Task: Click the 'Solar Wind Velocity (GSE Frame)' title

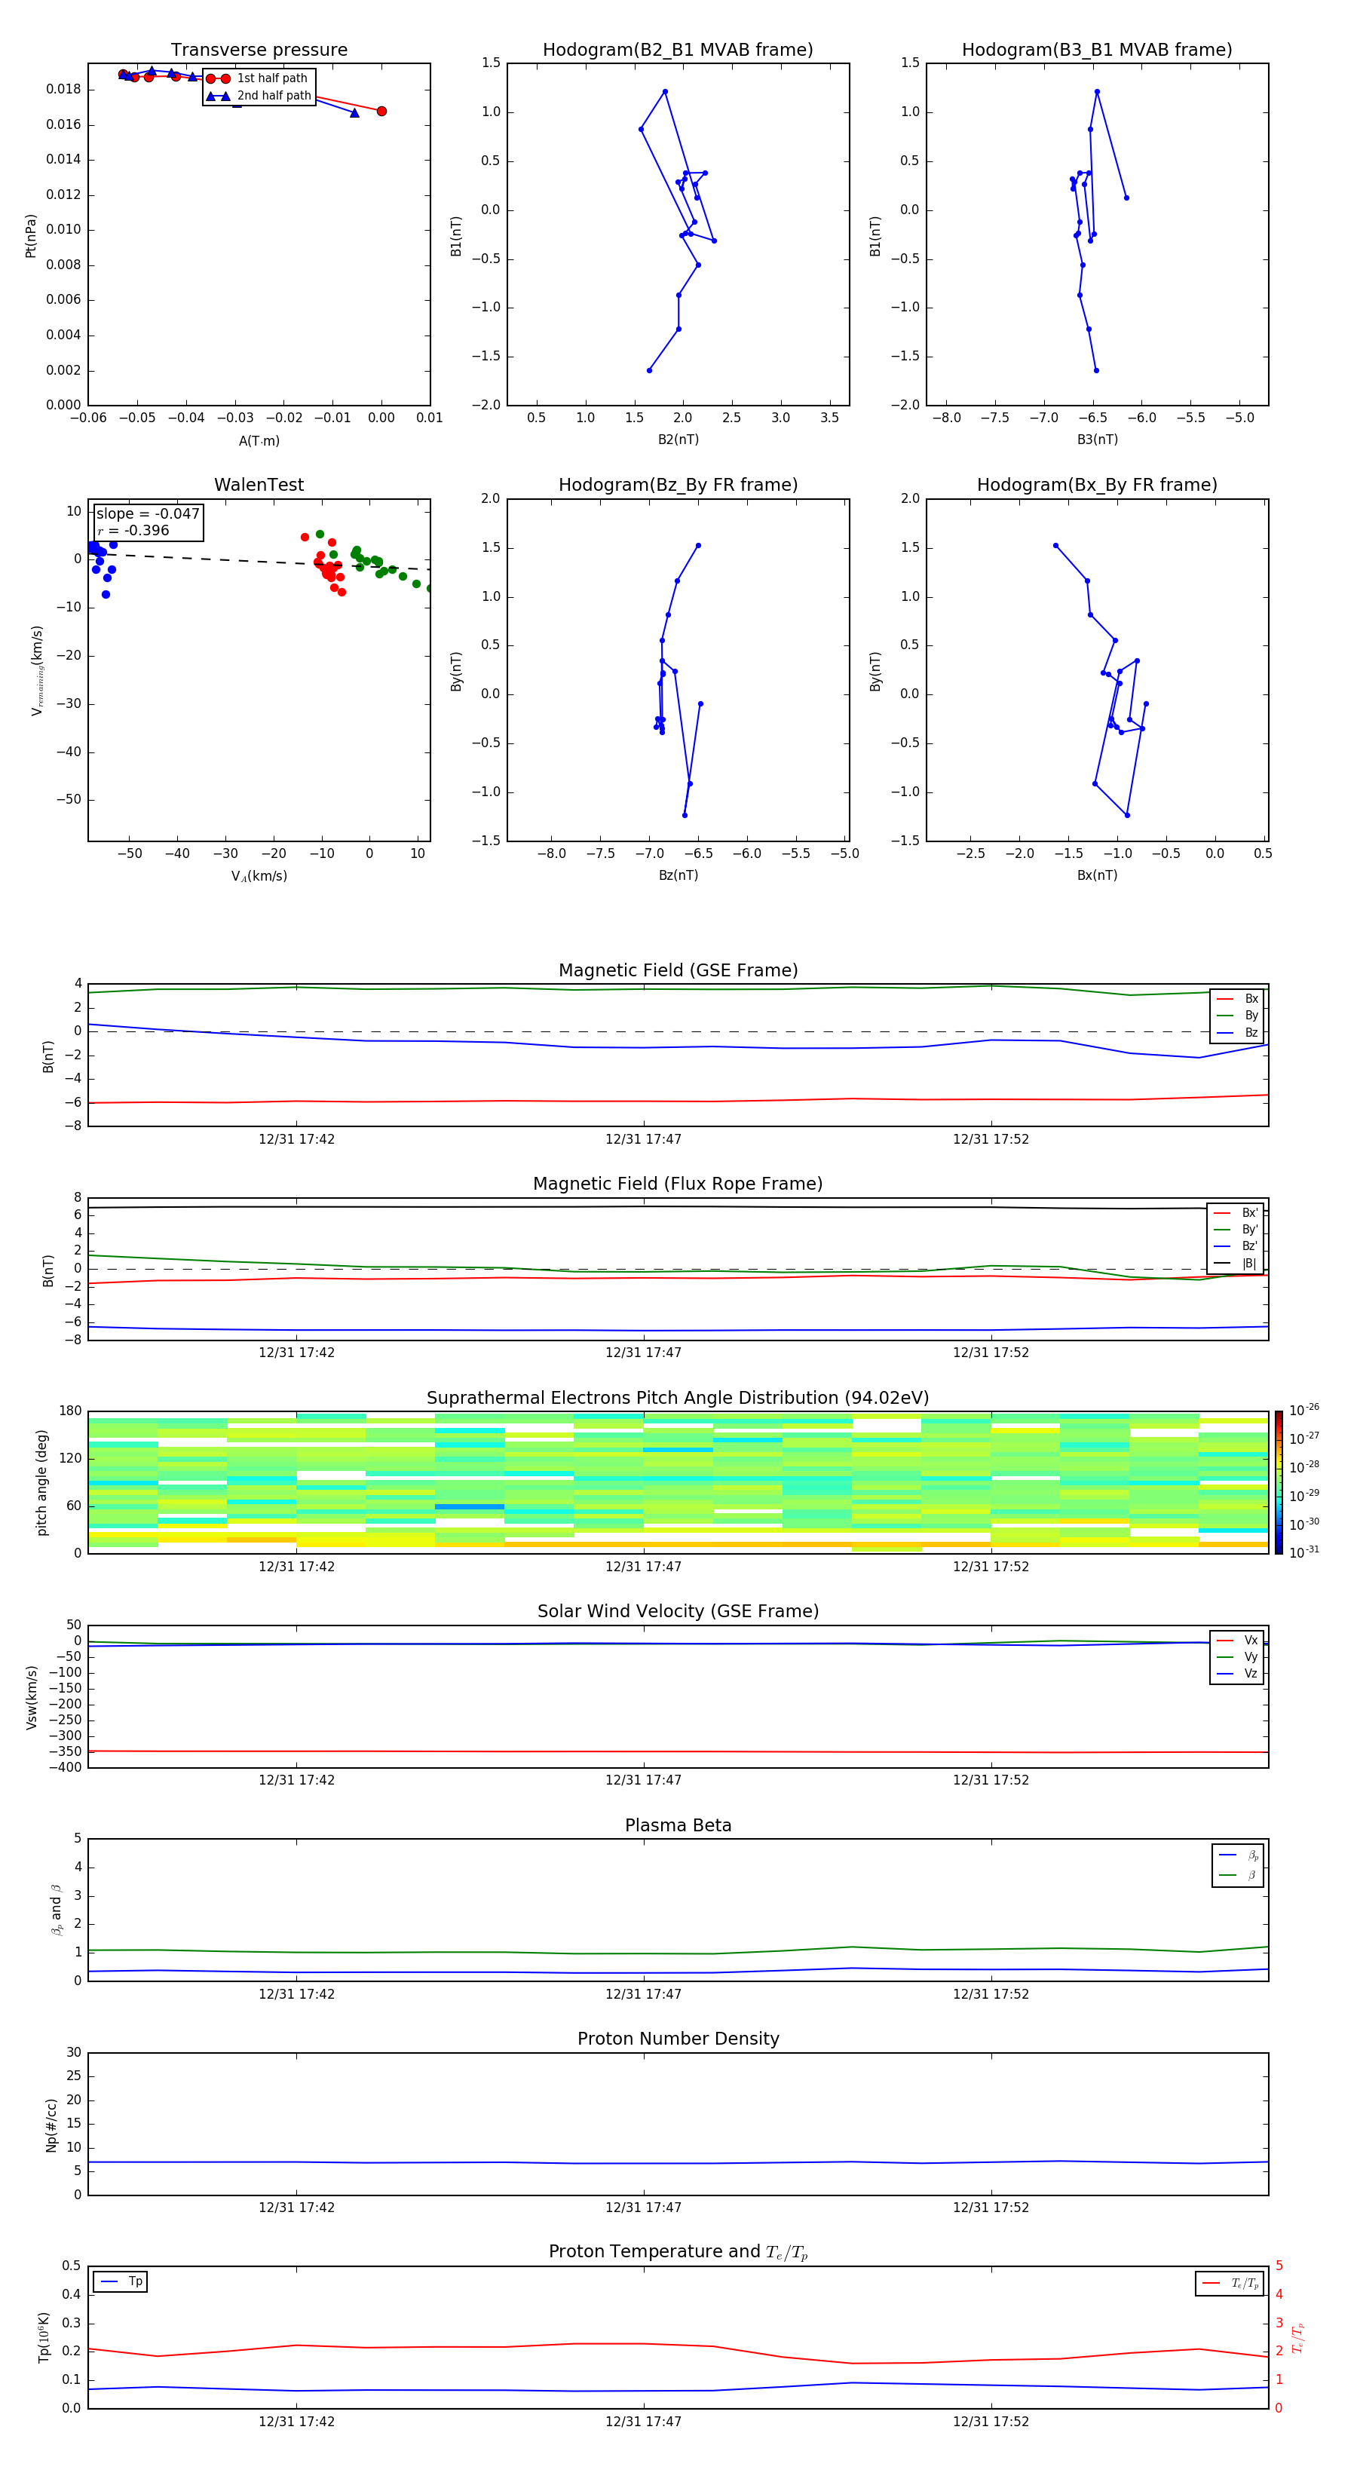Action: tap(678, 1612)
